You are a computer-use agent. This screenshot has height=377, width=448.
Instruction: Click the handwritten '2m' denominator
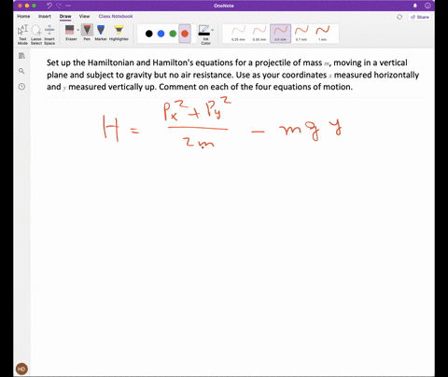pos(199,143)
